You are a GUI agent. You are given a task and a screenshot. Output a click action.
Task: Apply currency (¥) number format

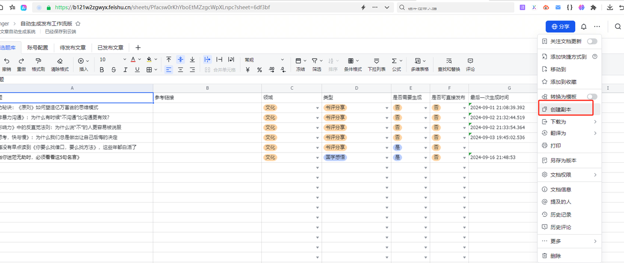pos(248,70)
